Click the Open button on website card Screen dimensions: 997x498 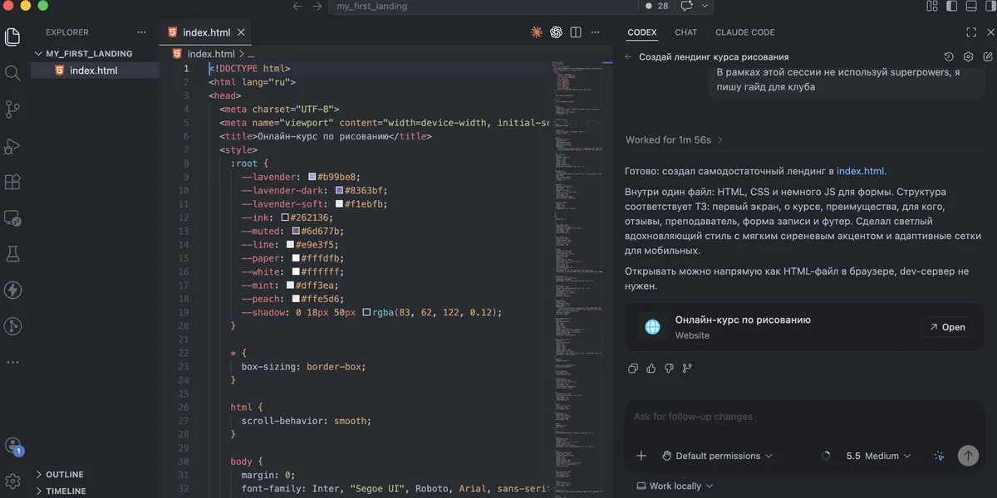[x=947, y=327]
